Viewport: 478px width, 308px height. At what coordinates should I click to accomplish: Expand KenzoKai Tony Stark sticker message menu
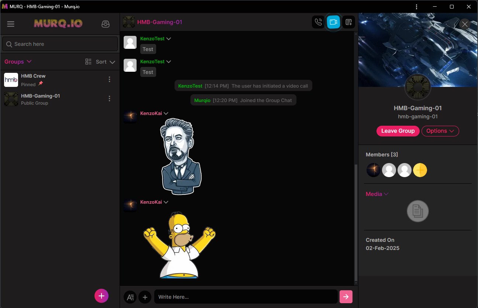166,114
